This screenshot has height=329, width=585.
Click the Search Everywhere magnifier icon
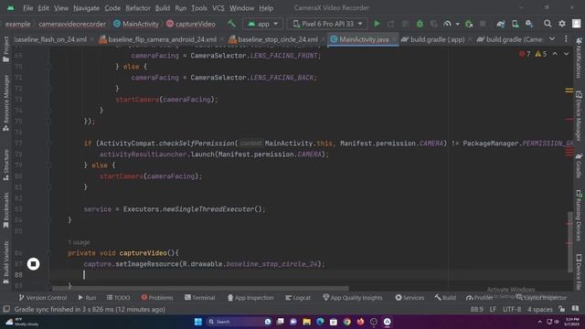click(x=548, y=24)
